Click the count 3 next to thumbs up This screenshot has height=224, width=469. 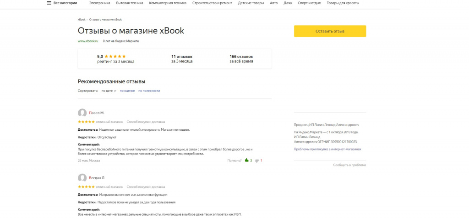pos(251,160)
